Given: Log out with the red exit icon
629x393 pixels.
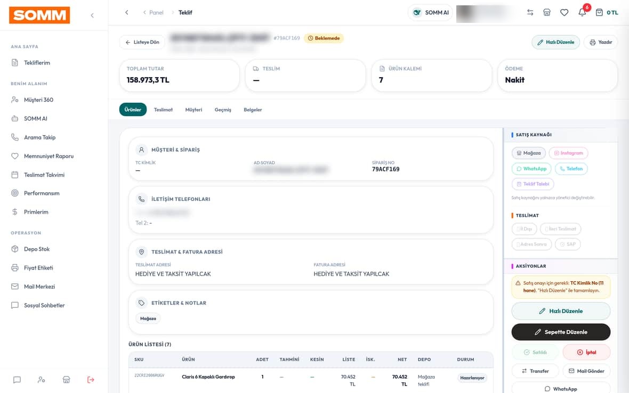Looking at the screenshot, I should point(91,380).
